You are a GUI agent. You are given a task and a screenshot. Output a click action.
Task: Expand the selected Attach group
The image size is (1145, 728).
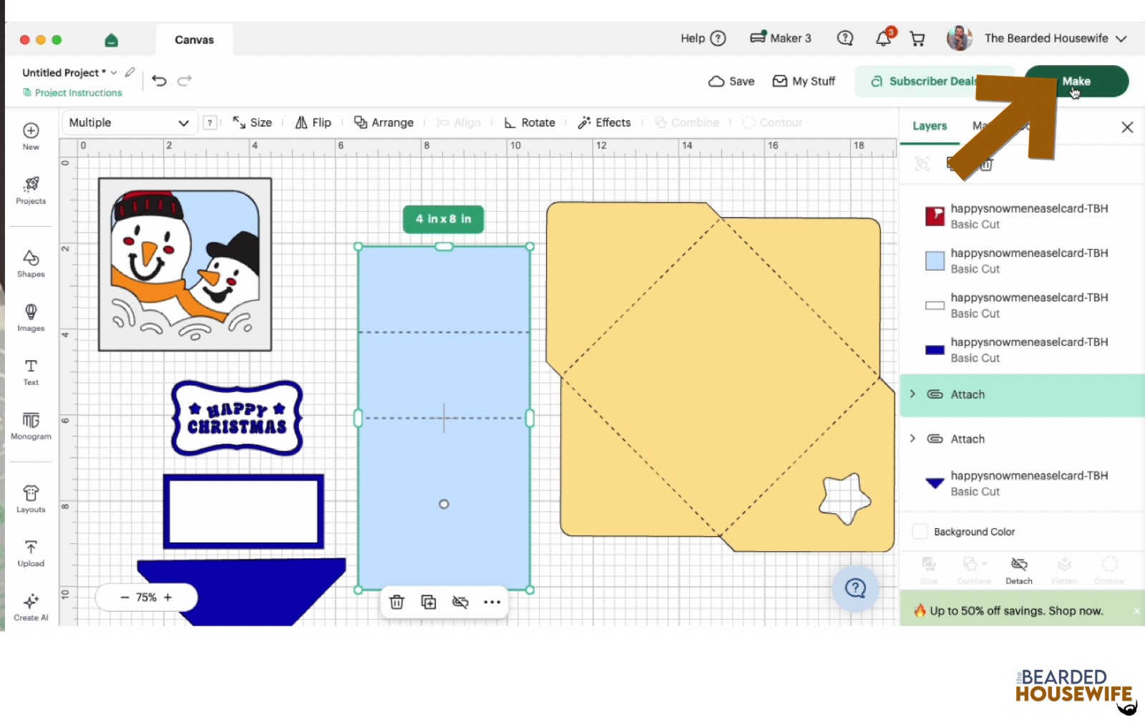tap(912, 394)
